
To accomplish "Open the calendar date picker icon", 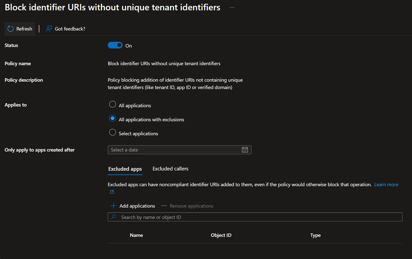I will coord(245,150).
